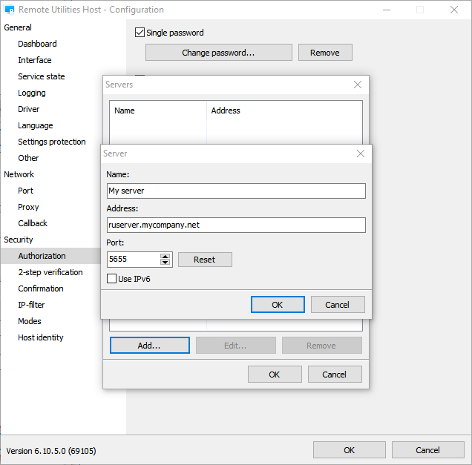472x465 pixels.
Task: Decrease the port value with the down arrow
Action: tap(165, 263)
